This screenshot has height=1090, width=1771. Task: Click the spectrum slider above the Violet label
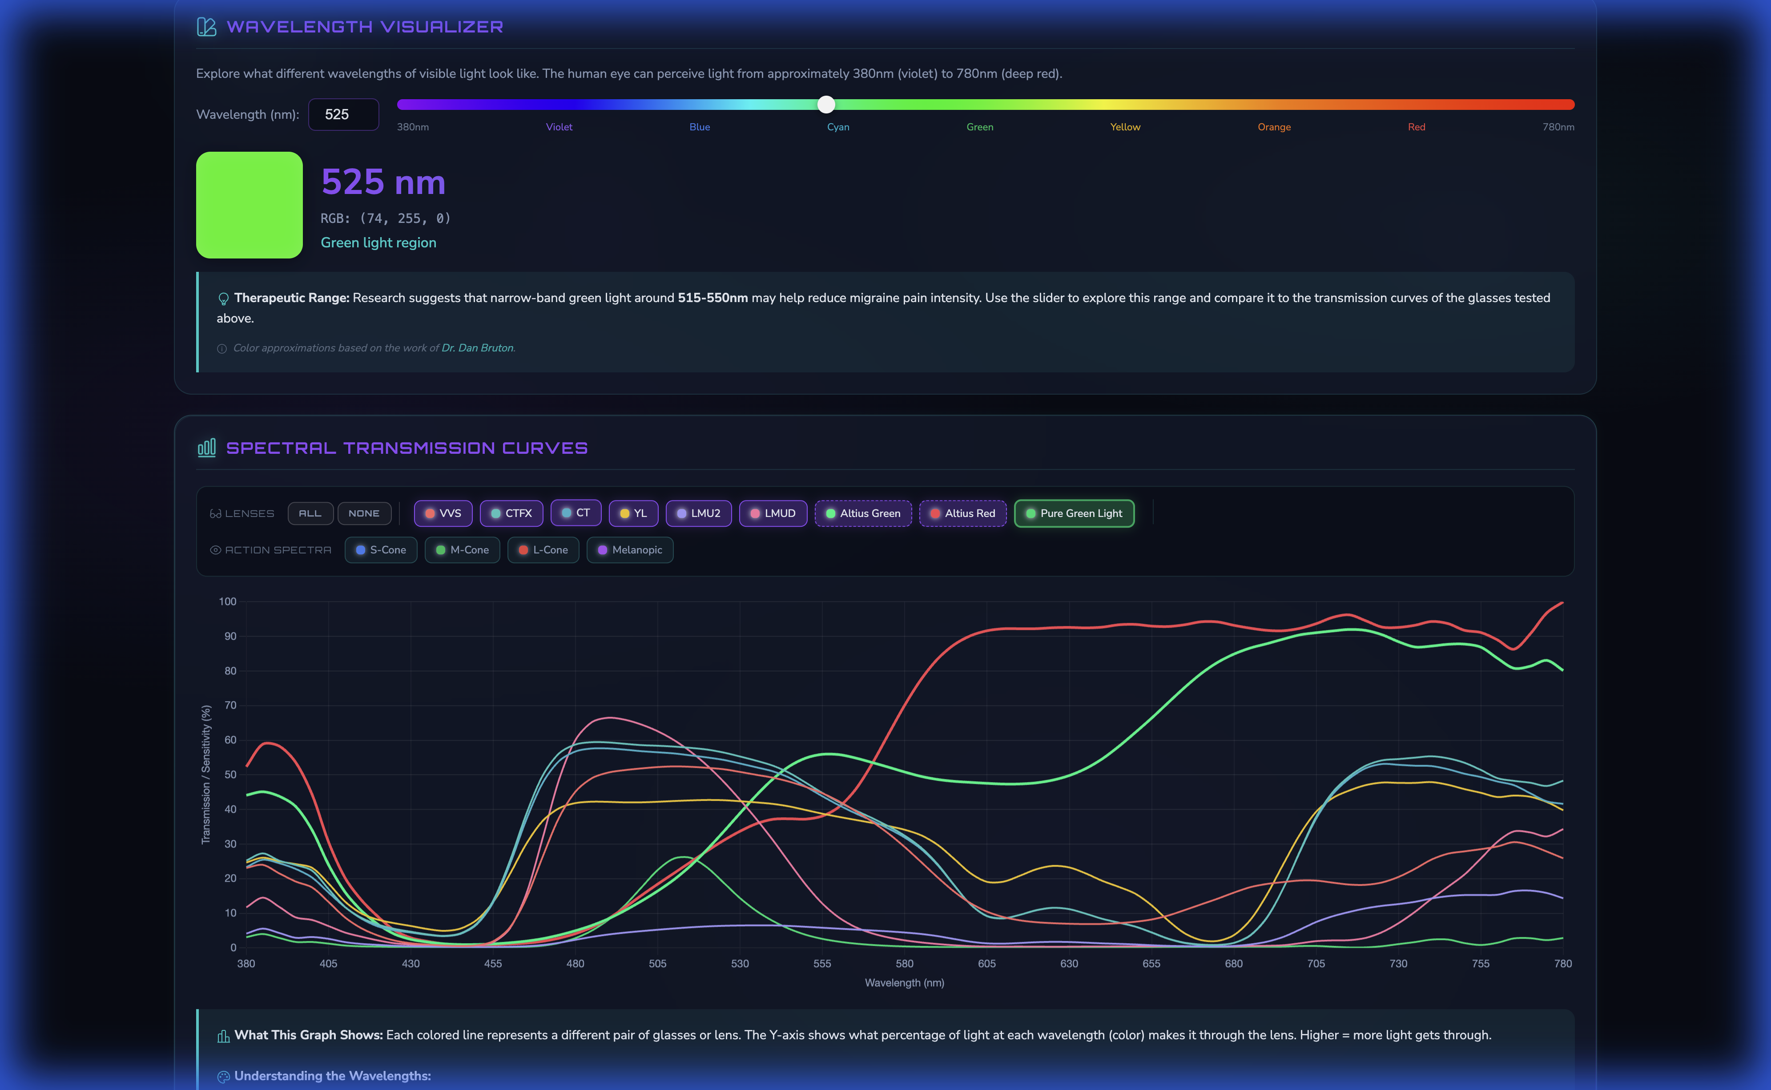click(x=559, y=105)
